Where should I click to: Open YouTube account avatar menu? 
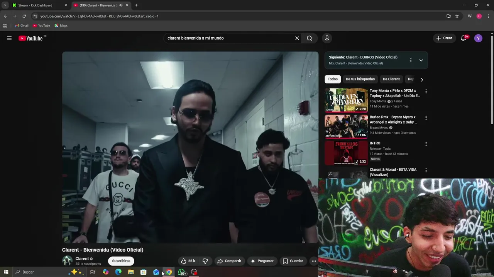point(478,38)
